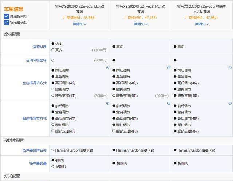Play video icon in xDrive30i 主座椅调节 cell
The height and width of the screenshot is (181, 233).
pos(230,68)
